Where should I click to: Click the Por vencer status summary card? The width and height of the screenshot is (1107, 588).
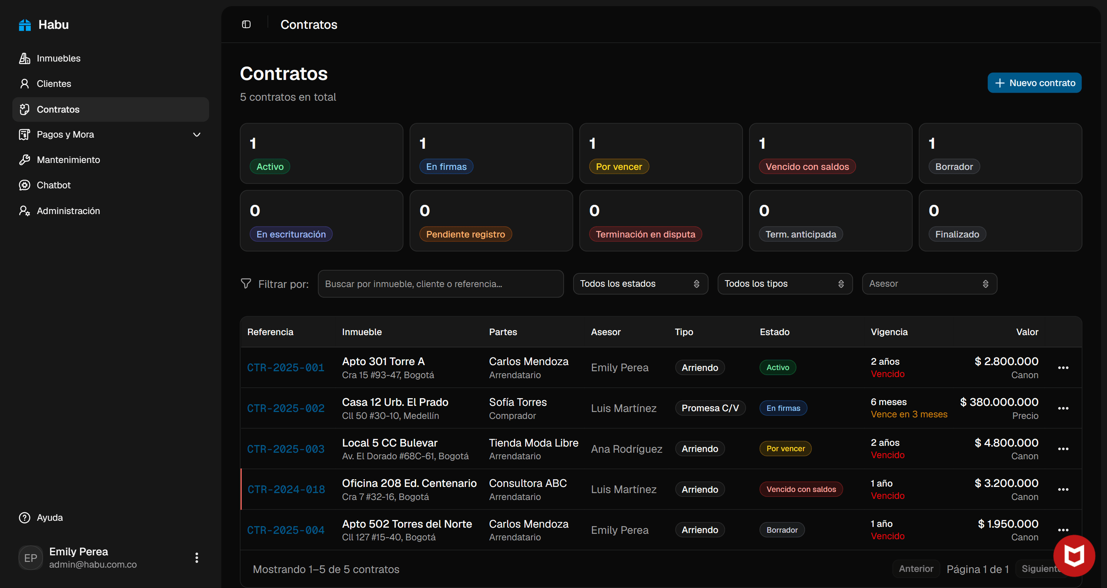(x=661, y=153)
